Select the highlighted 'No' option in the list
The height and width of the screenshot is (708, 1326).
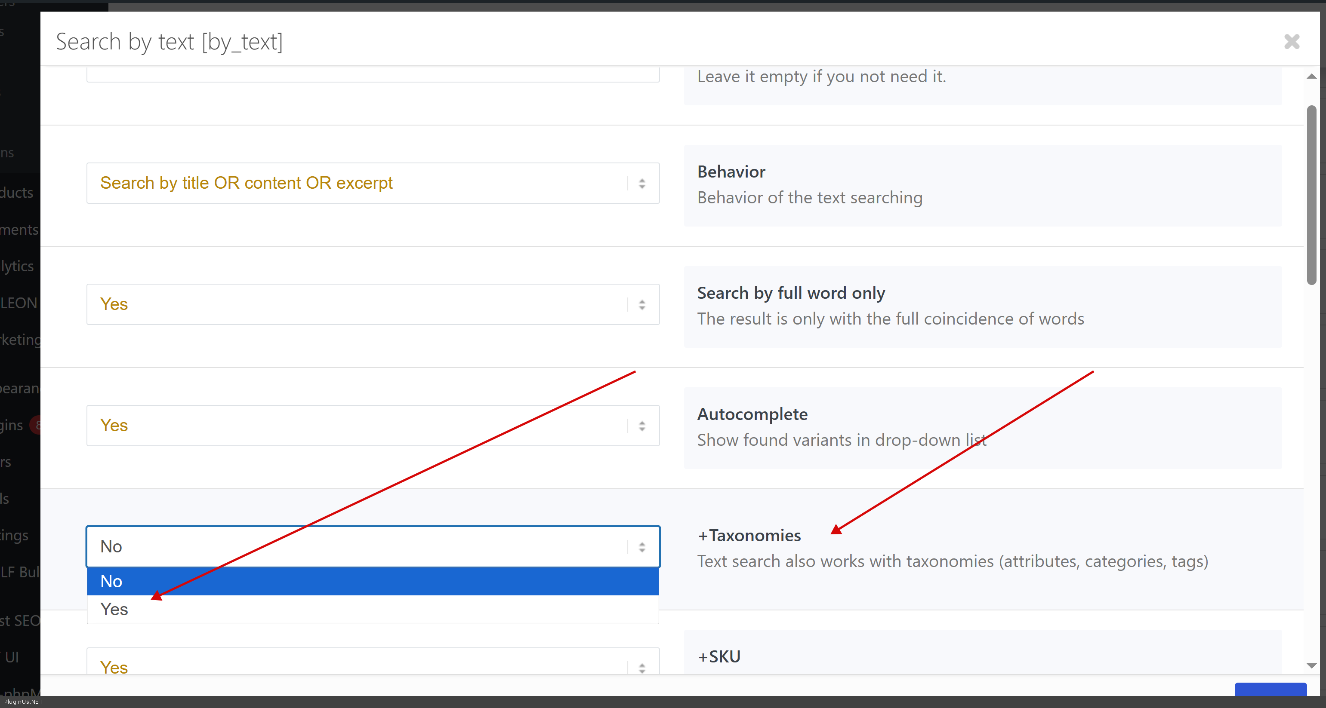point(373,582)
